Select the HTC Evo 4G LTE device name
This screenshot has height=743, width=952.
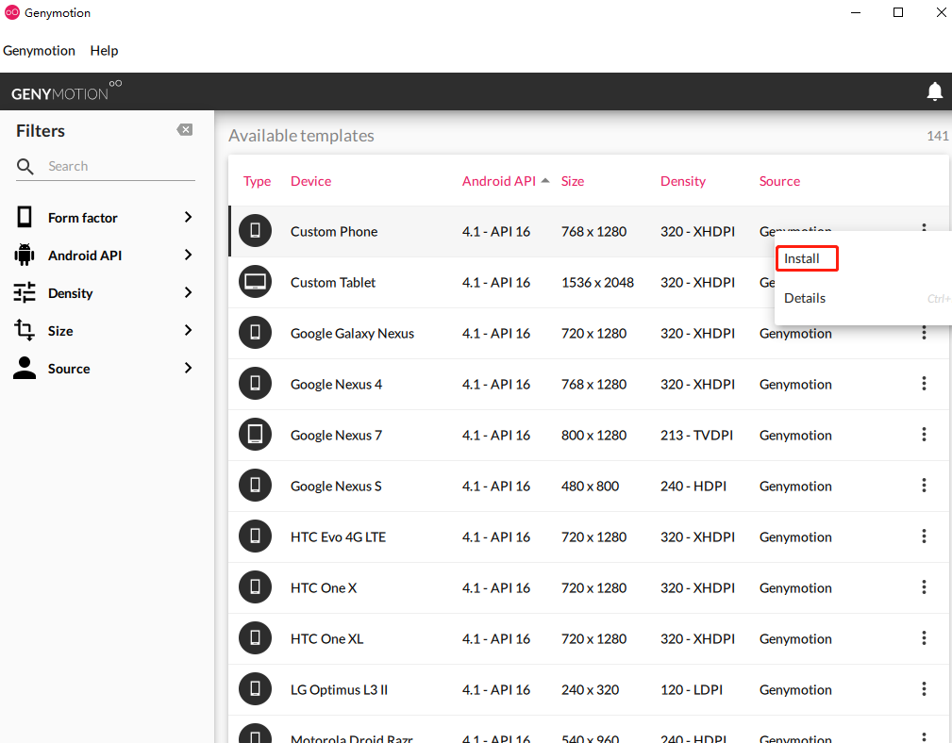click(338, 537)
